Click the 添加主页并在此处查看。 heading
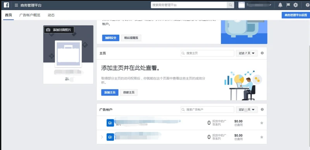Viewport: 310px width, 150px height. point(131,68)
